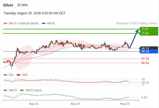Click the MA 50 blue legend swatch

44,23
